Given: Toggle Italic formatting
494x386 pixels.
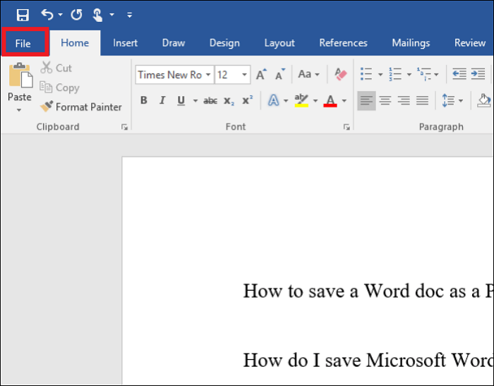Looking at the screenshot, I should 162,101.
